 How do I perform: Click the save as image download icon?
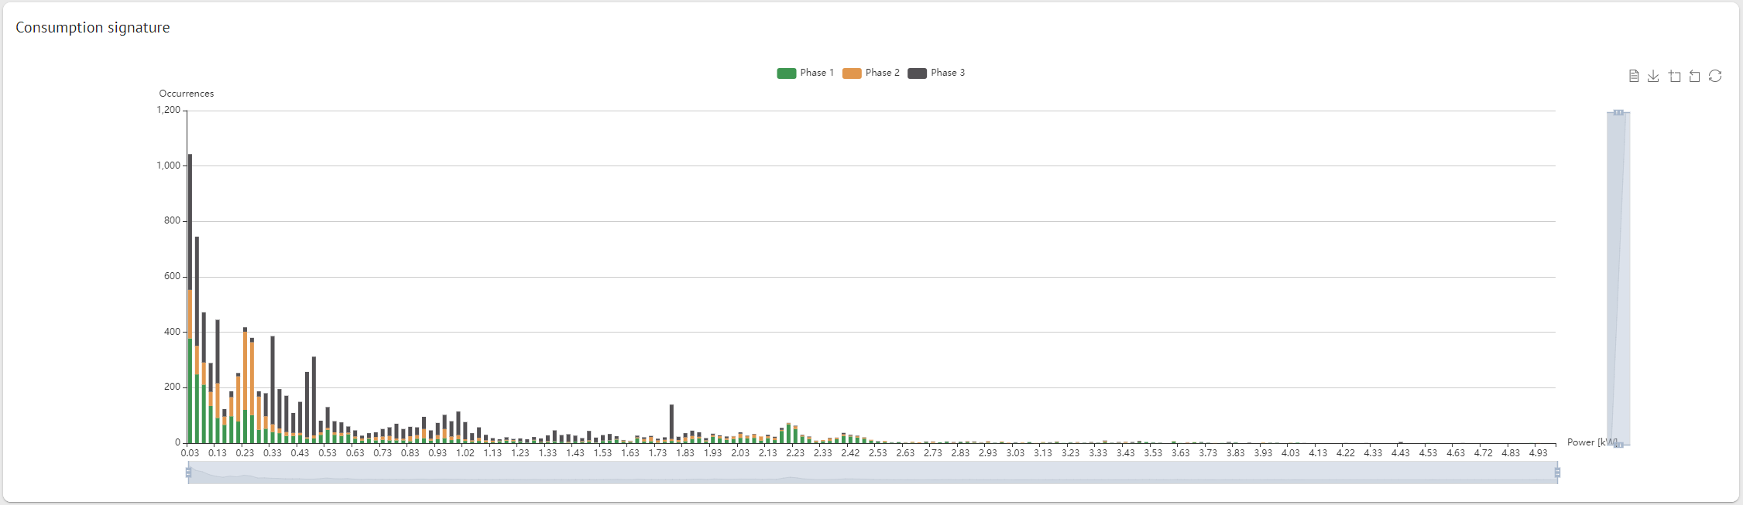1653,76
